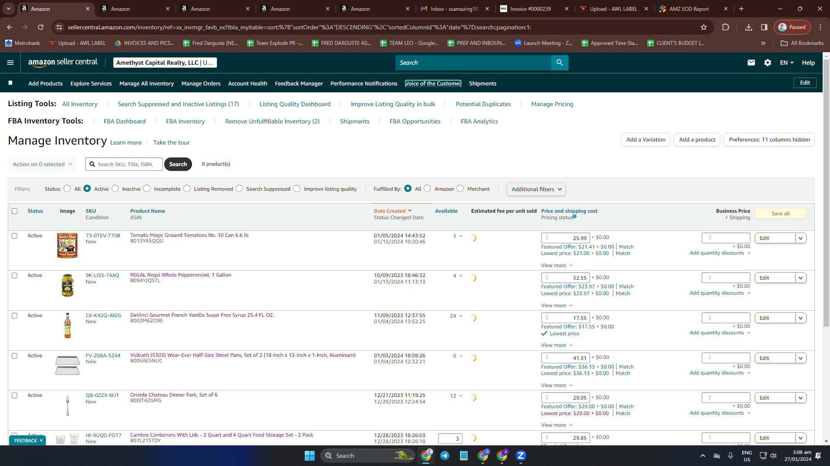Open the Regal Pepperoncini jar thumbnail
The height and width of the screenshot is (466, 830).
[67, 285]
